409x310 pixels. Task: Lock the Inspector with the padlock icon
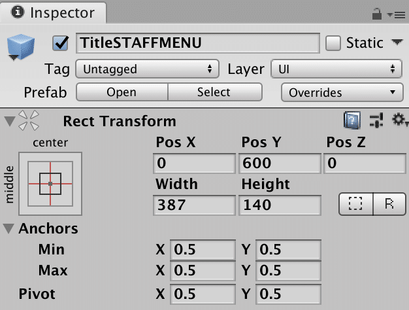click(x=376, y=13)
